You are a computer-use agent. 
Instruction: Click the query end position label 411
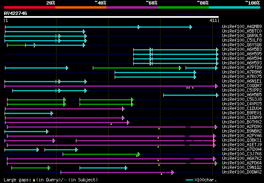click(213, 20)
